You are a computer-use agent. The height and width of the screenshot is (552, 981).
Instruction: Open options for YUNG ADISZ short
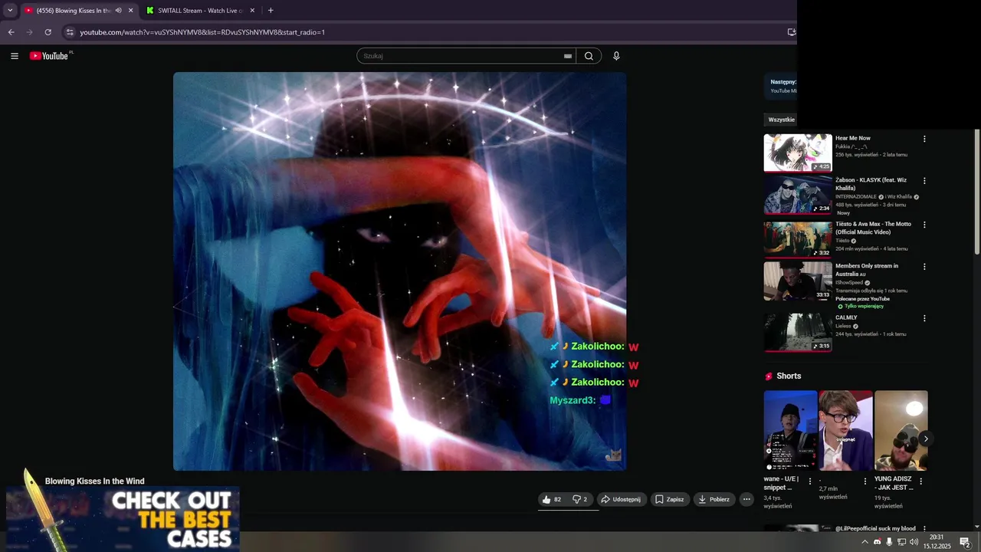pyautogui.click(x=921, y=481)
